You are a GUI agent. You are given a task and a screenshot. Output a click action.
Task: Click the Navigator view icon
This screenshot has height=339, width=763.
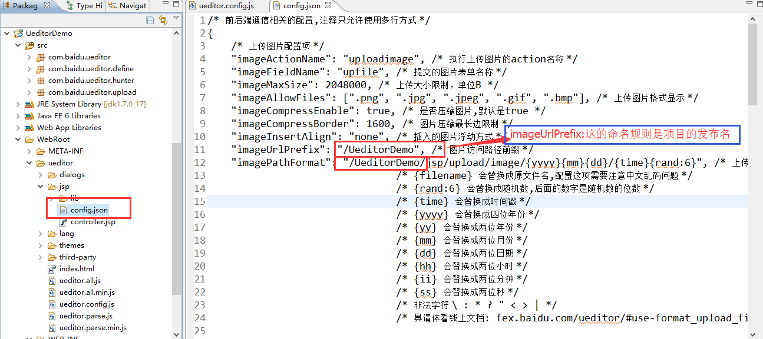[x=113, y=5]
